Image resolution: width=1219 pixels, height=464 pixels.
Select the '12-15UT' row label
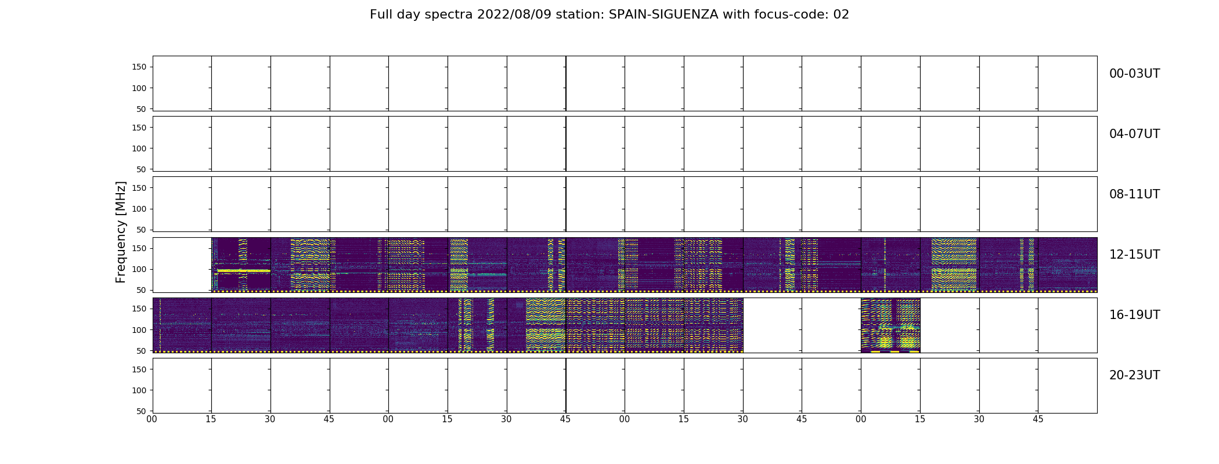(x=1134, y=255)
